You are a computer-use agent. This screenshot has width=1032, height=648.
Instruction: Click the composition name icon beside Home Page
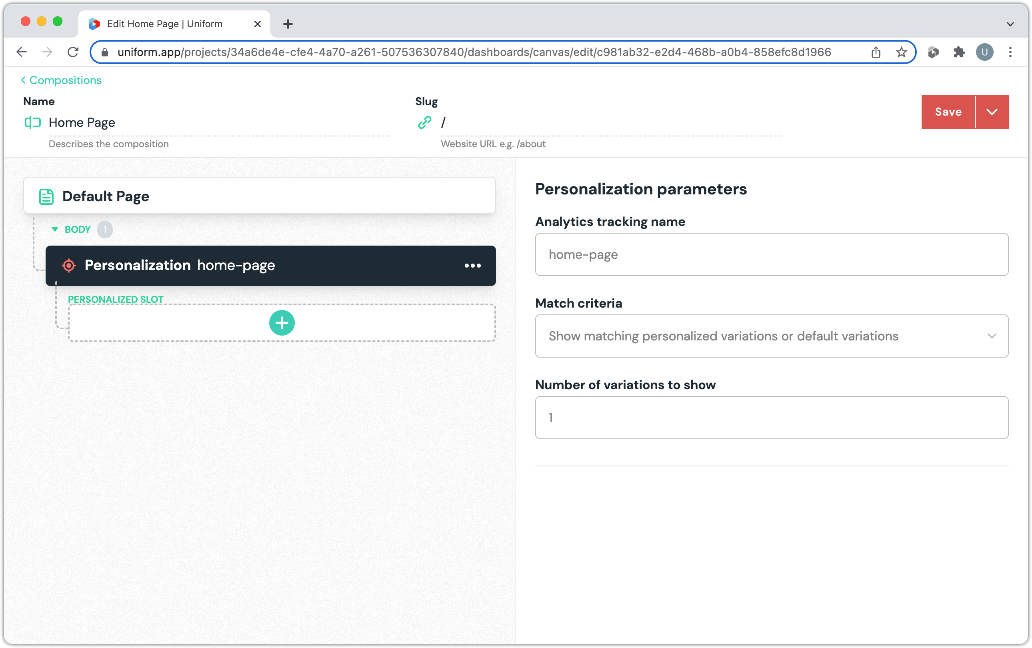coord(32,122)
